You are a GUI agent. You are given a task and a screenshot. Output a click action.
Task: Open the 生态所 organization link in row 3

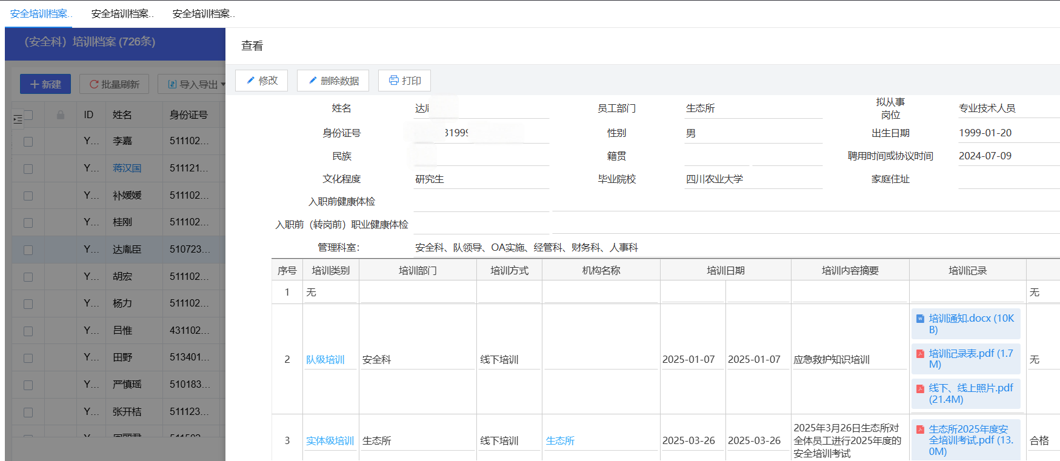pos(560,441)
